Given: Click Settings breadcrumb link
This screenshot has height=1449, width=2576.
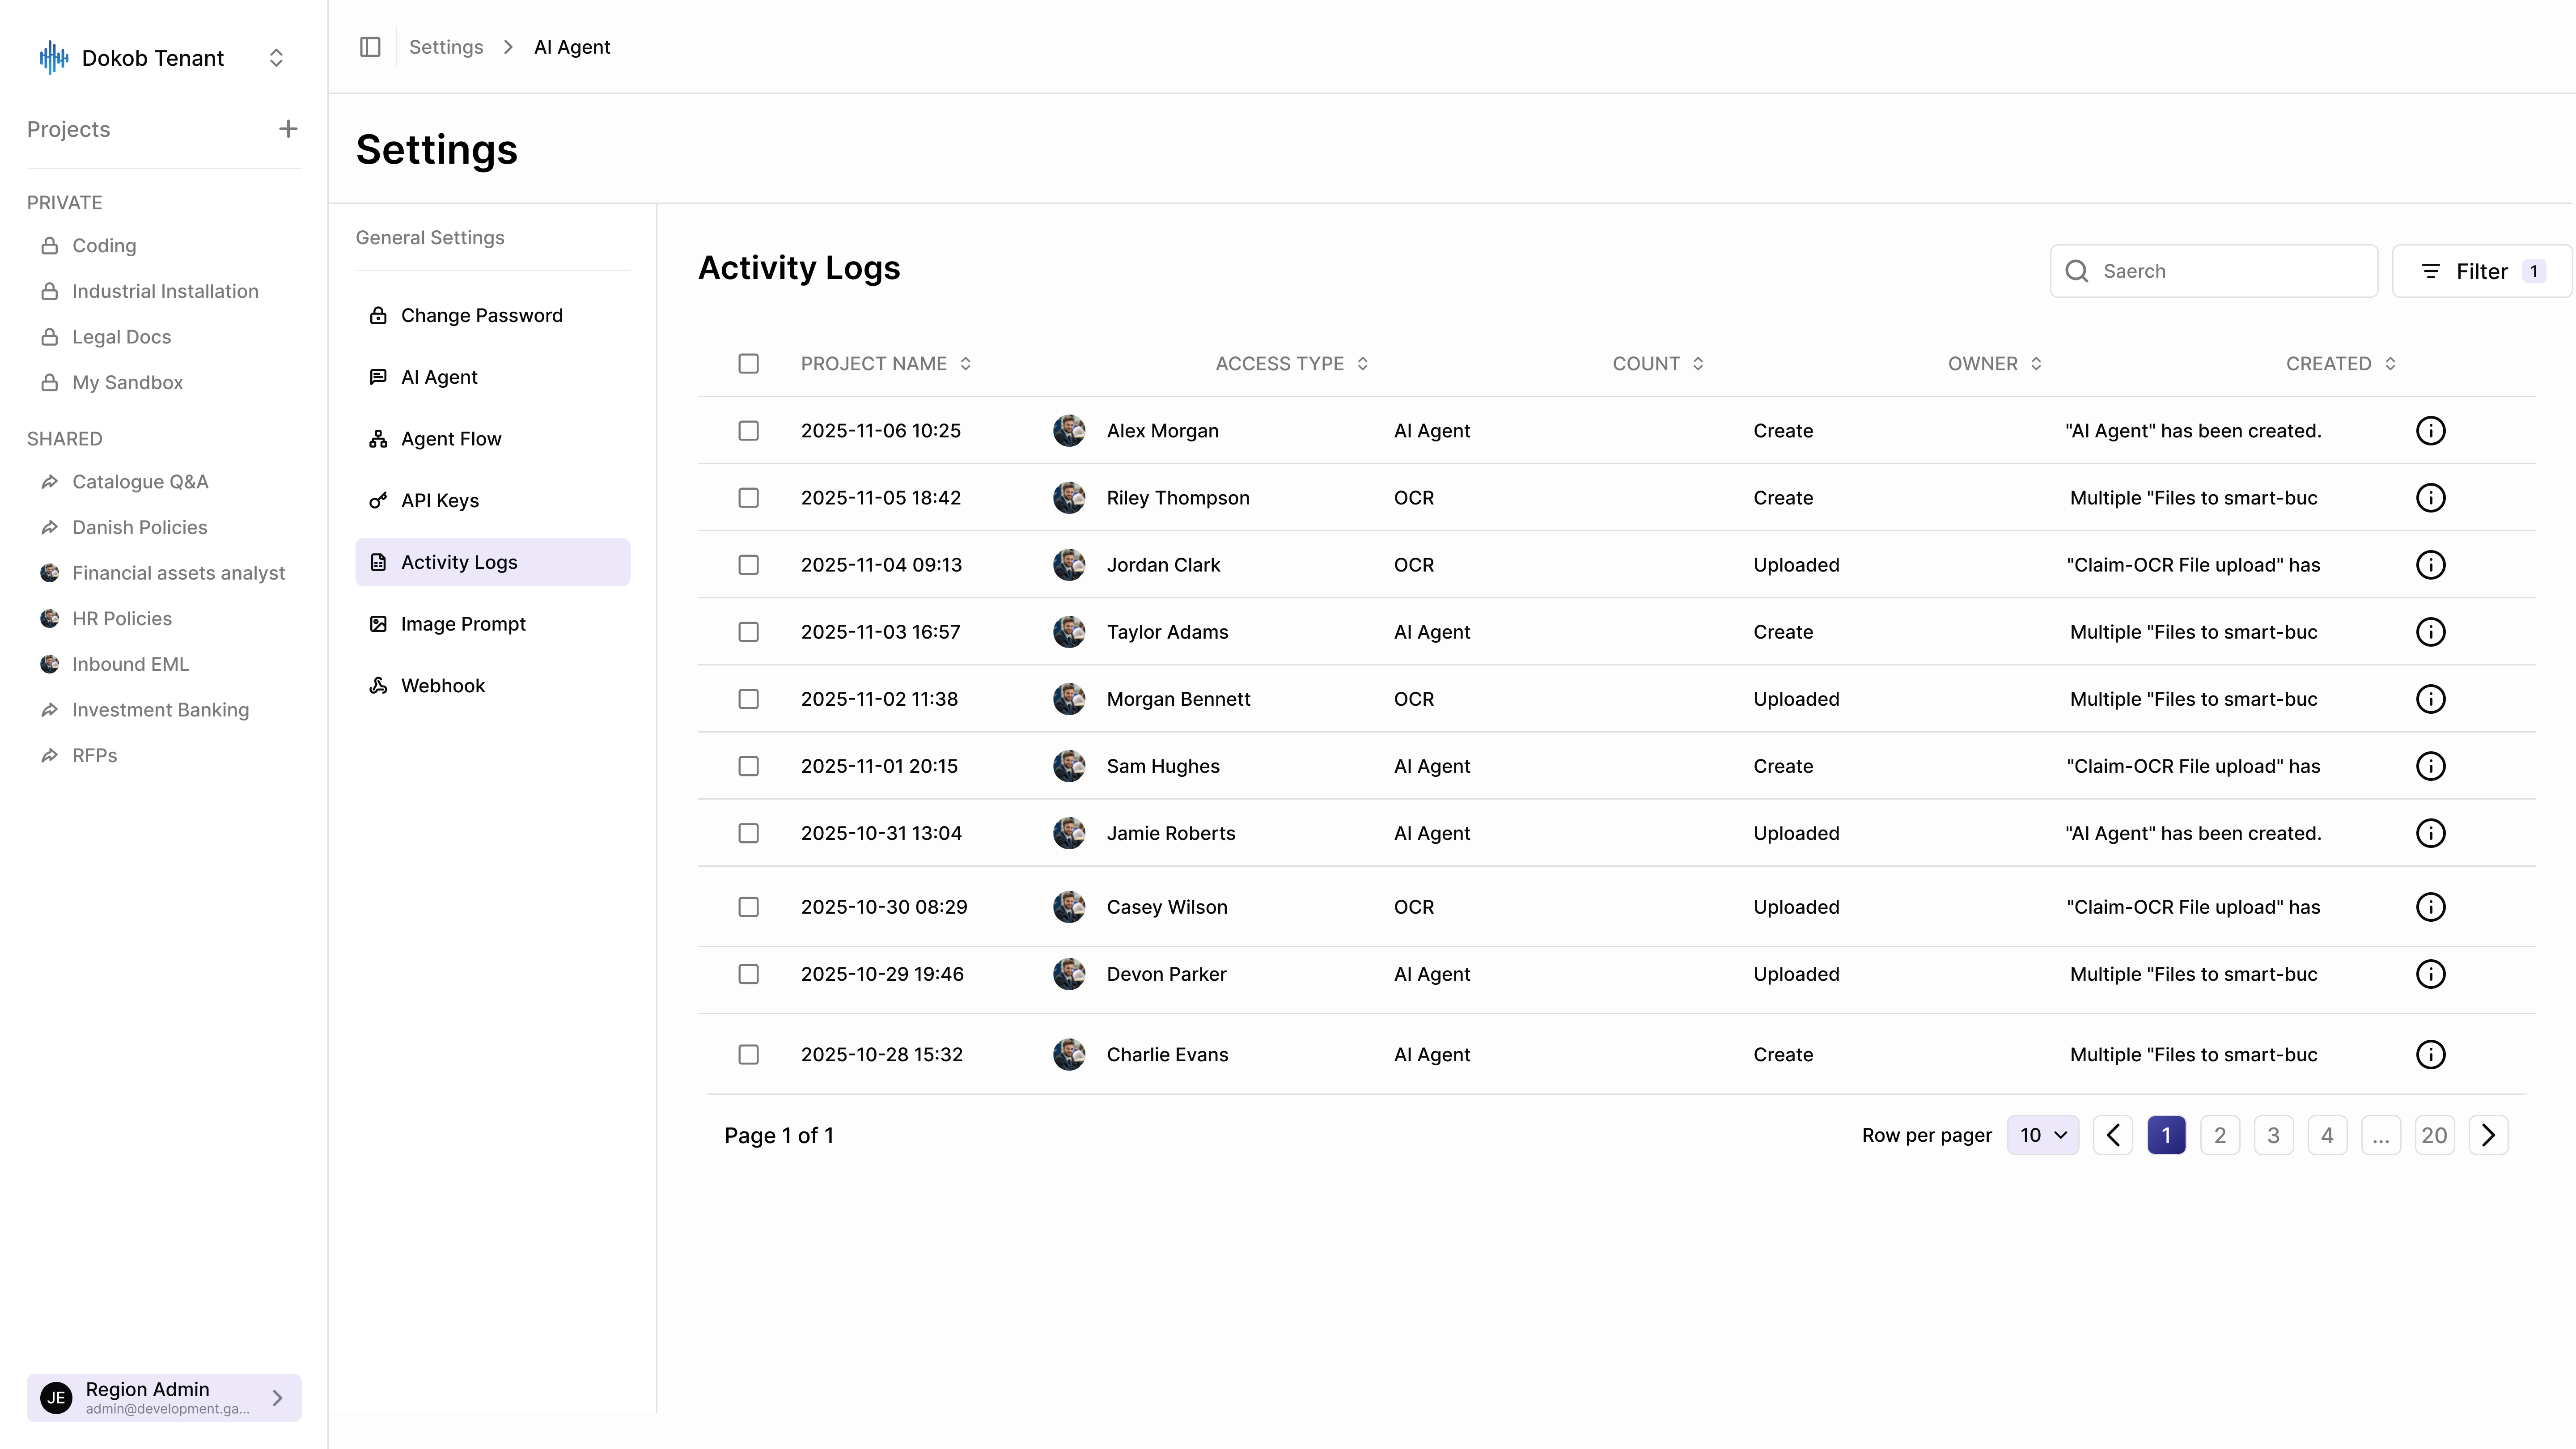Looking at the screenshot, I should (446, 47).
